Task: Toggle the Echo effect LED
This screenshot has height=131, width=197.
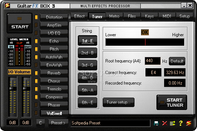Action: pos(36,41)
